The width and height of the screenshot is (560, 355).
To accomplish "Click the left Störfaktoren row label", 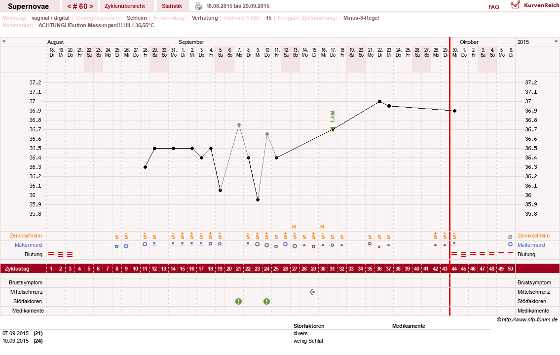I will point(28,301).
